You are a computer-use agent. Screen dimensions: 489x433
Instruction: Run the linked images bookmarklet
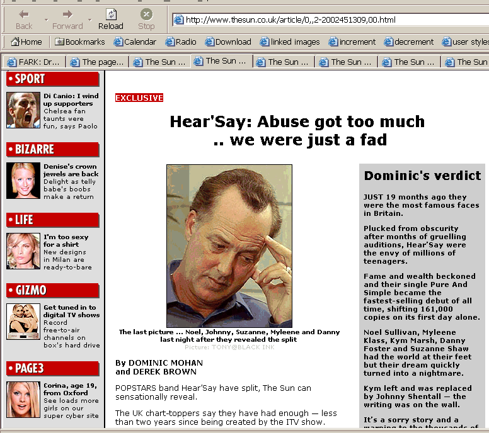(x=290, y=42)
